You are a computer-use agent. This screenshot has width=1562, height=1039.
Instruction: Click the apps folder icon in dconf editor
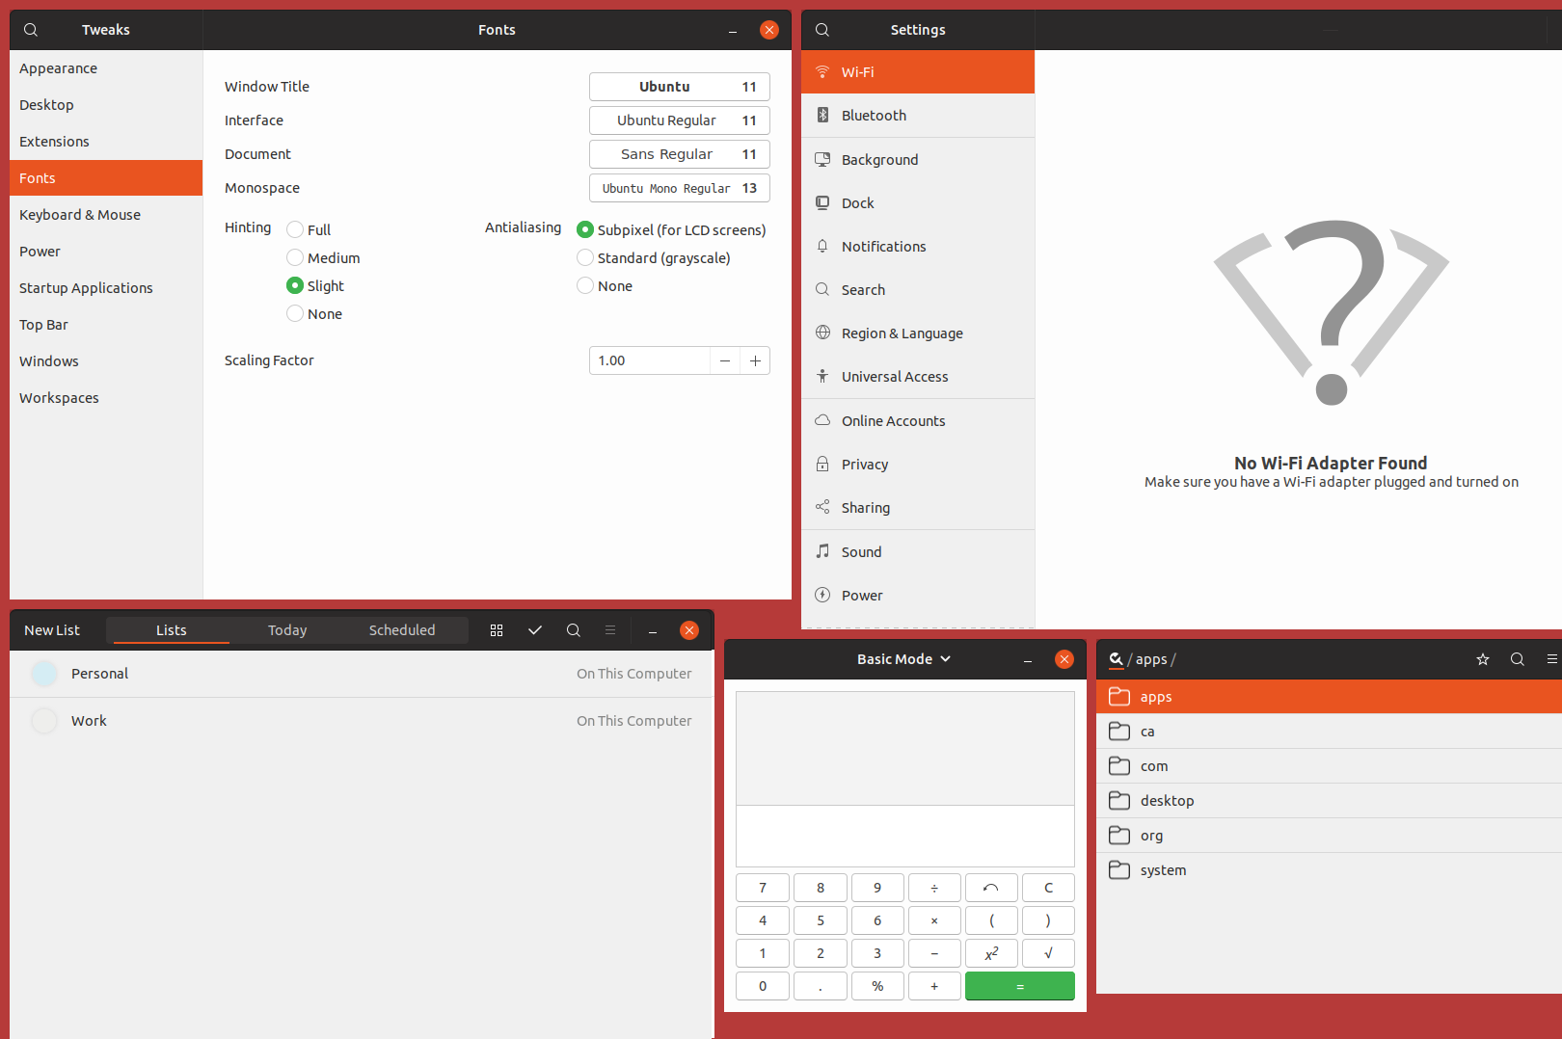point(1119,697)
